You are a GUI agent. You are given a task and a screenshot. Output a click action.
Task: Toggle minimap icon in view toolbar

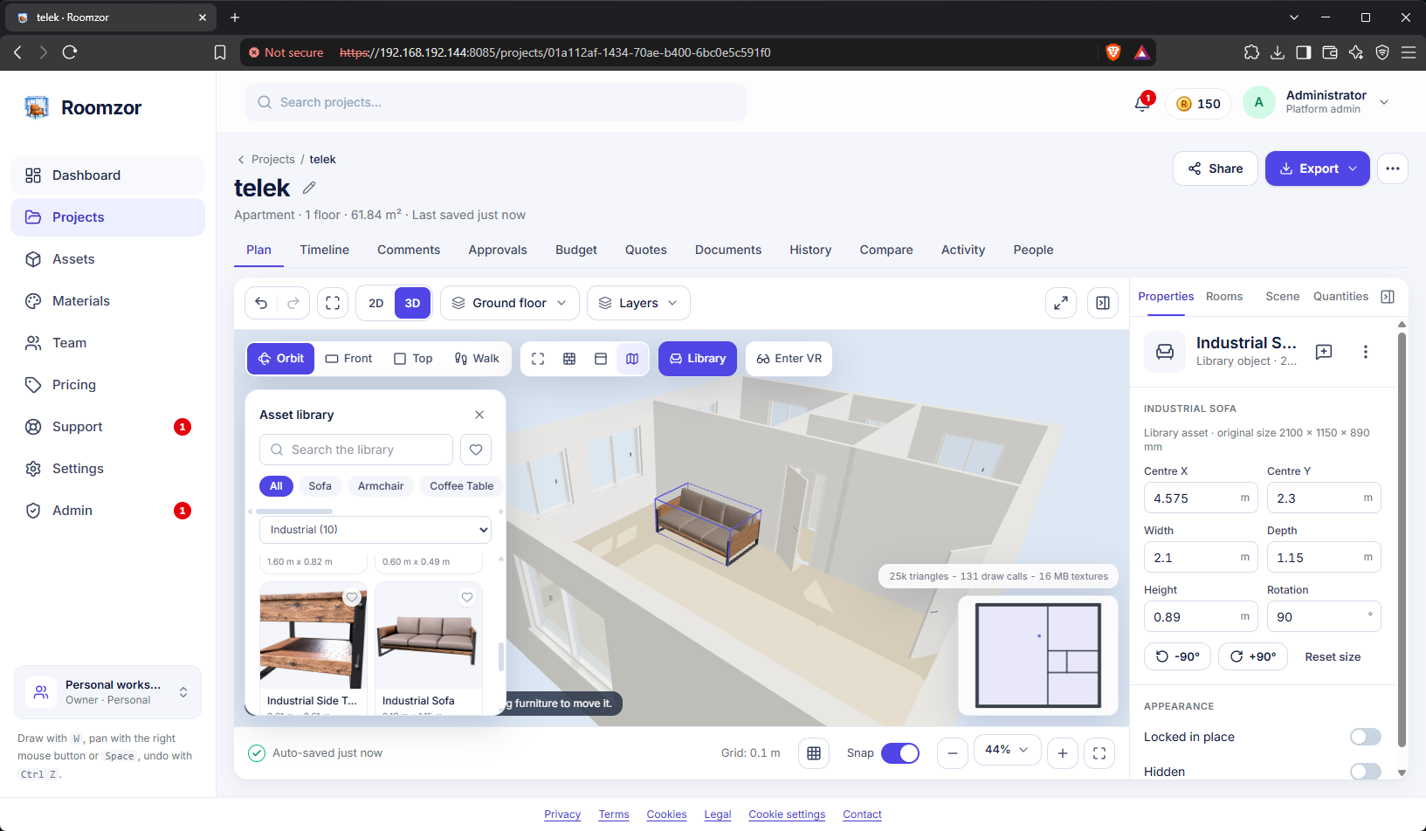click(x=632, y=359)
